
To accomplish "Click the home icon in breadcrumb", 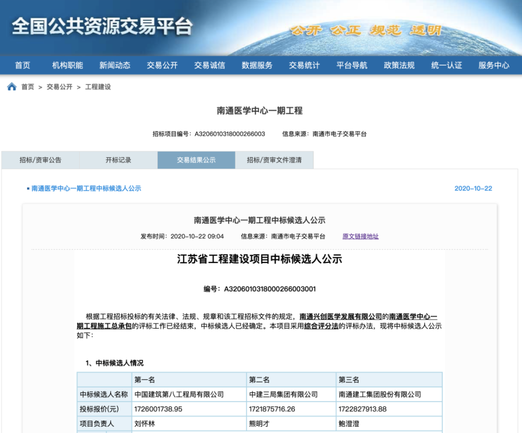I will coord(11,87).
